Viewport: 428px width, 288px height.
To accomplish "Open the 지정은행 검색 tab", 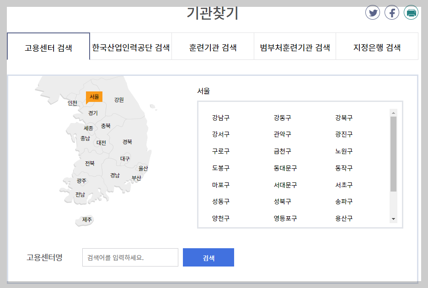I will [377, 46].
